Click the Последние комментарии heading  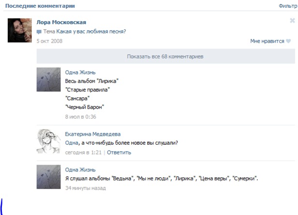40,6
